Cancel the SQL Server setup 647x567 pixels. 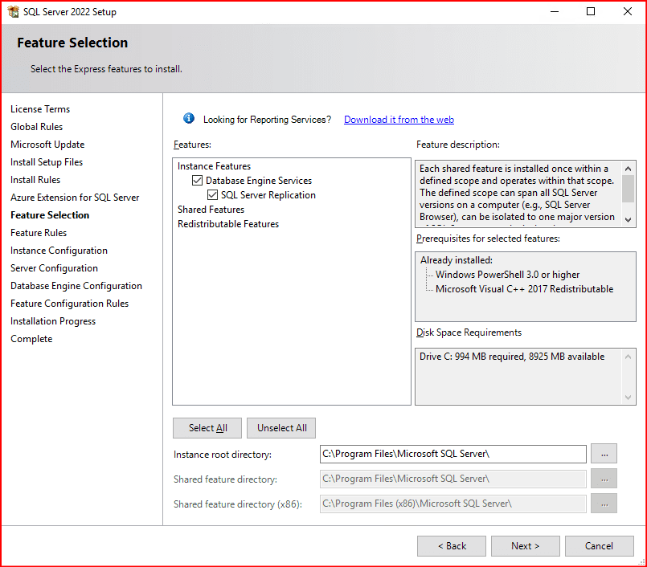click(x=599, y=546)
